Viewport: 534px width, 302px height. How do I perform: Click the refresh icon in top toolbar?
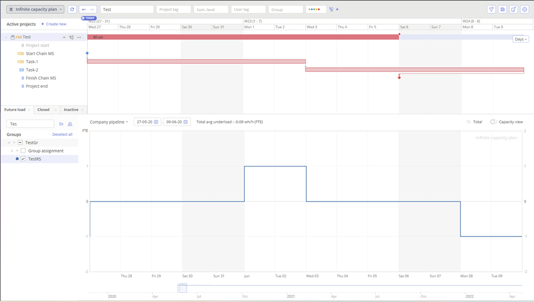tap(72, 9)
